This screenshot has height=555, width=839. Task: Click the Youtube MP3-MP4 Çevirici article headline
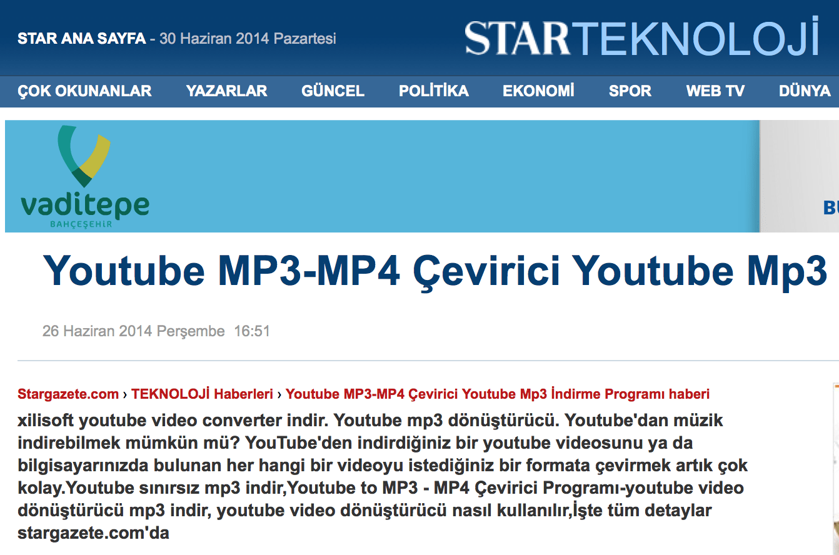coord(435,271)
